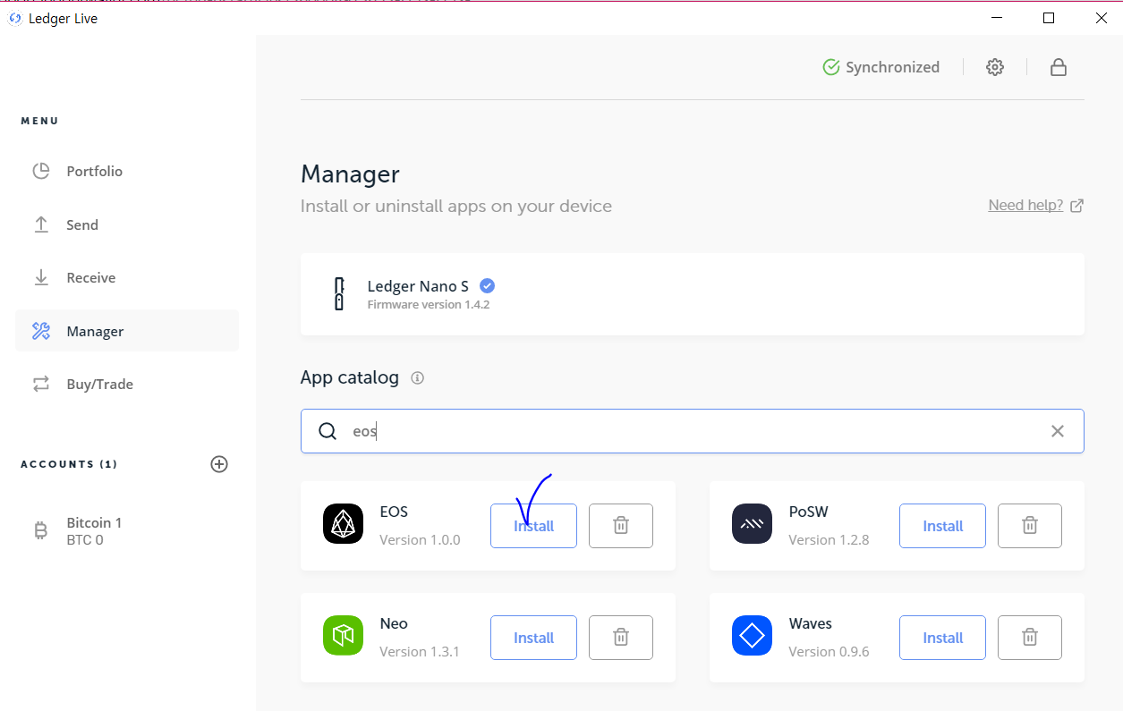1123x711 pixels.
Task: Uninstall Waves with trash icon
Action: coord(1030,638)
